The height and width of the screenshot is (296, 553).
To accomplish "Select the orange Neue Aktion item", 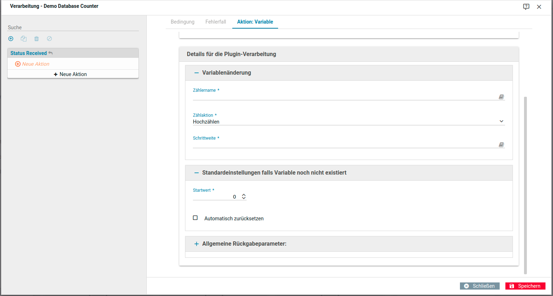I will coord(33,64).
